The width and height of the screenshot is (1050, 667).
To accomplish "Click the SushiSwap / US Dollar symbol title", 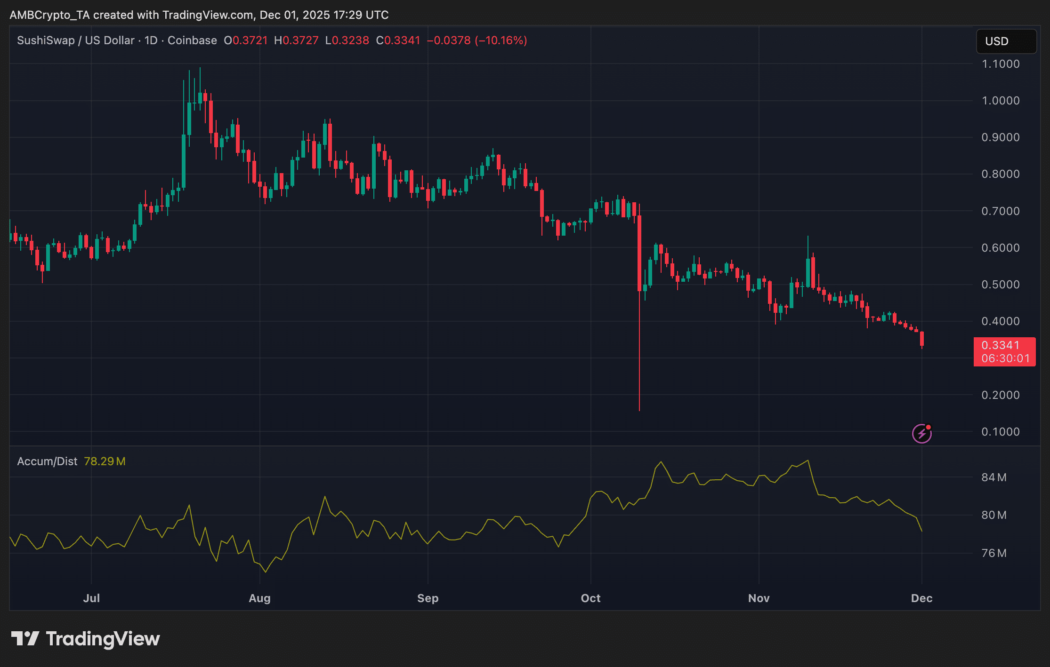I will coord(76,40).
